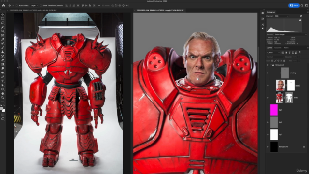Select the Eyedropper tool
The width and height of the screenshot is (309, 174).
click(x=3, y=40)
